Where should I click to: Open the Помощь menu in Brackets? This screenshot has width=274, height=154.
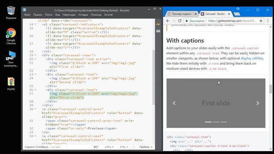coord(96,15)
